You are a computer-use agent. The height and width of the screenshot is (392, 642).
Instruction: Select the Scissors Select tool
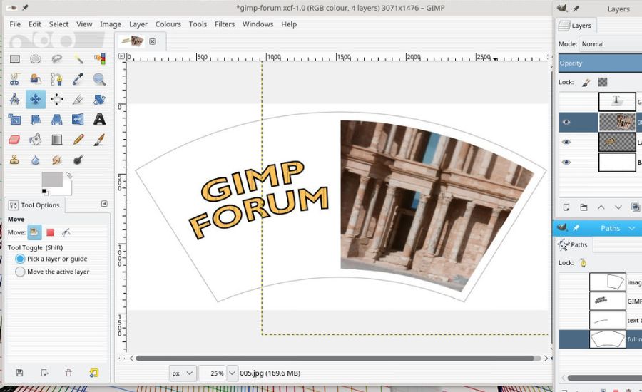click(14, 79)
